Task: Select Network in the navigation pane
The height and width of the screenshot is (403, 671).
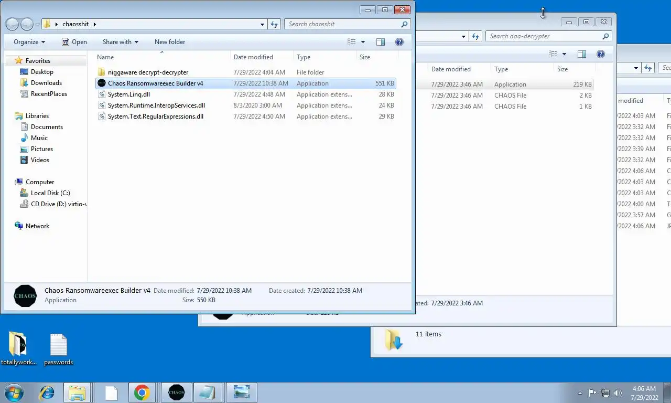Action: pos(37,226)
